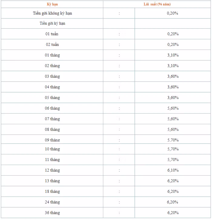Viewport: 212px width, 220px height.
Task: Select the "02 tuần" term cell
Action: tap(52, 44)
